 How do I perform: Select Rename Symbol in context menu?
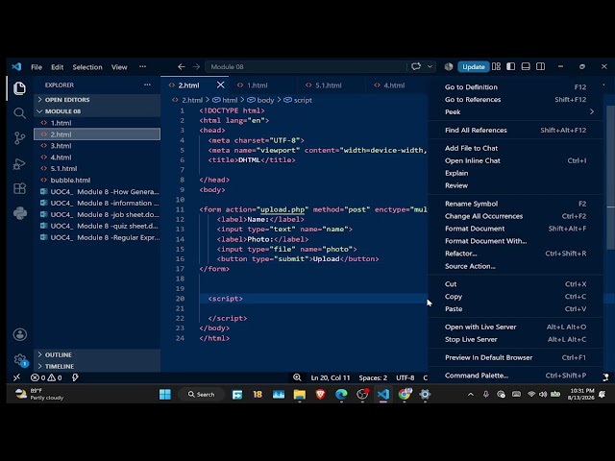(515, 204)
